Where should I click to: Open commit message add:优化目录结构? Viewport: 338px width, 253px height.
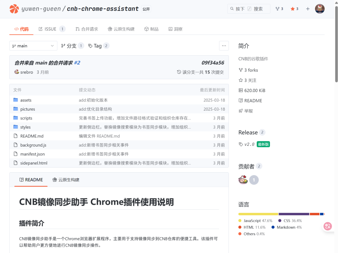tap(95, 109)
